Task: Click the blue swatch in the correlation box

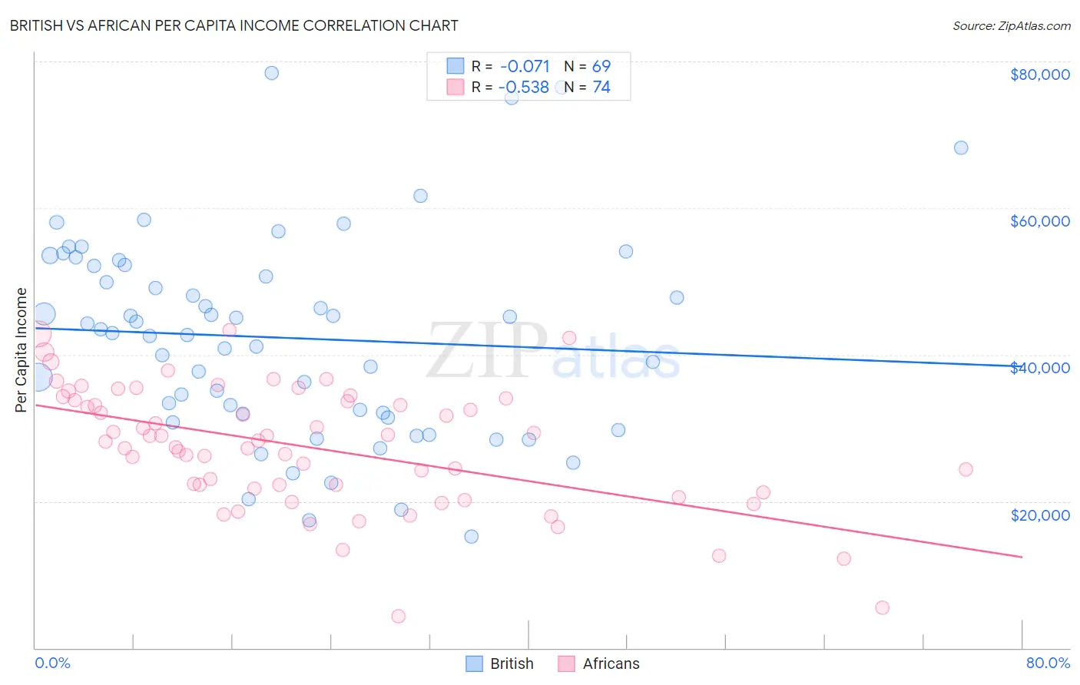Action: point(456,66)
